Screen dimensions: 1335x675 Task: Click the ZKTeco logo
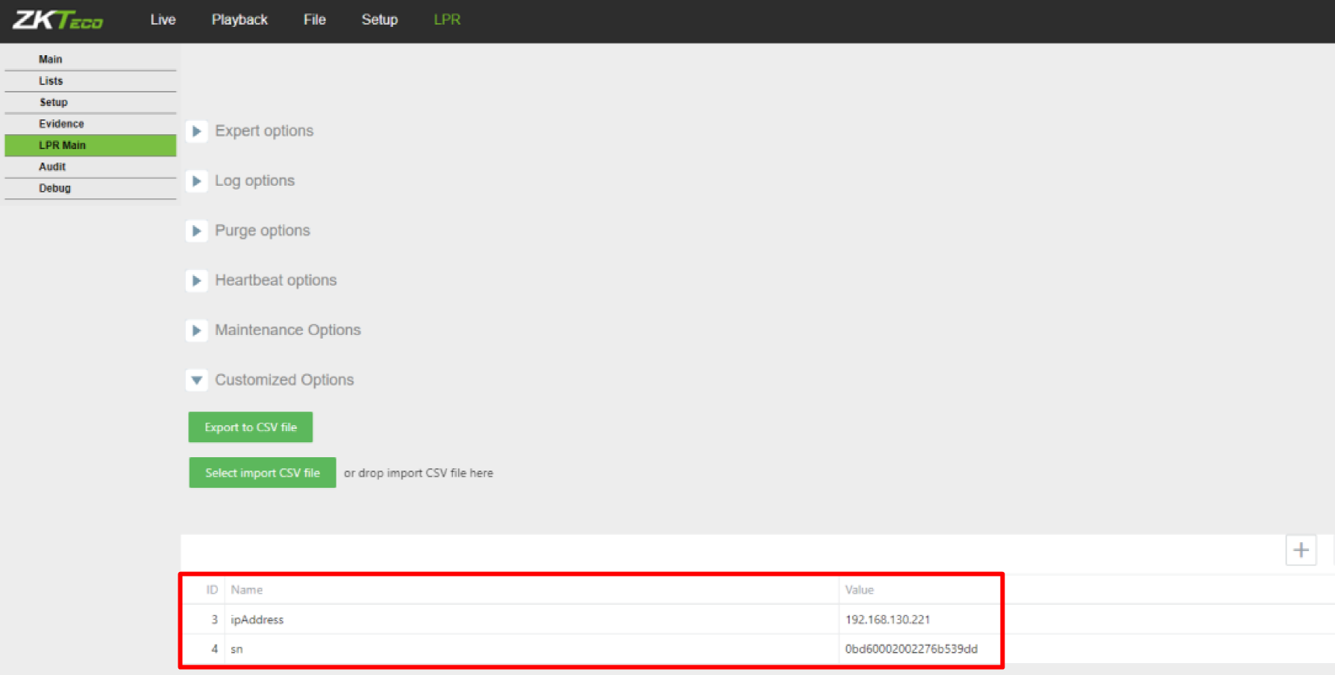tap(58, 20)
